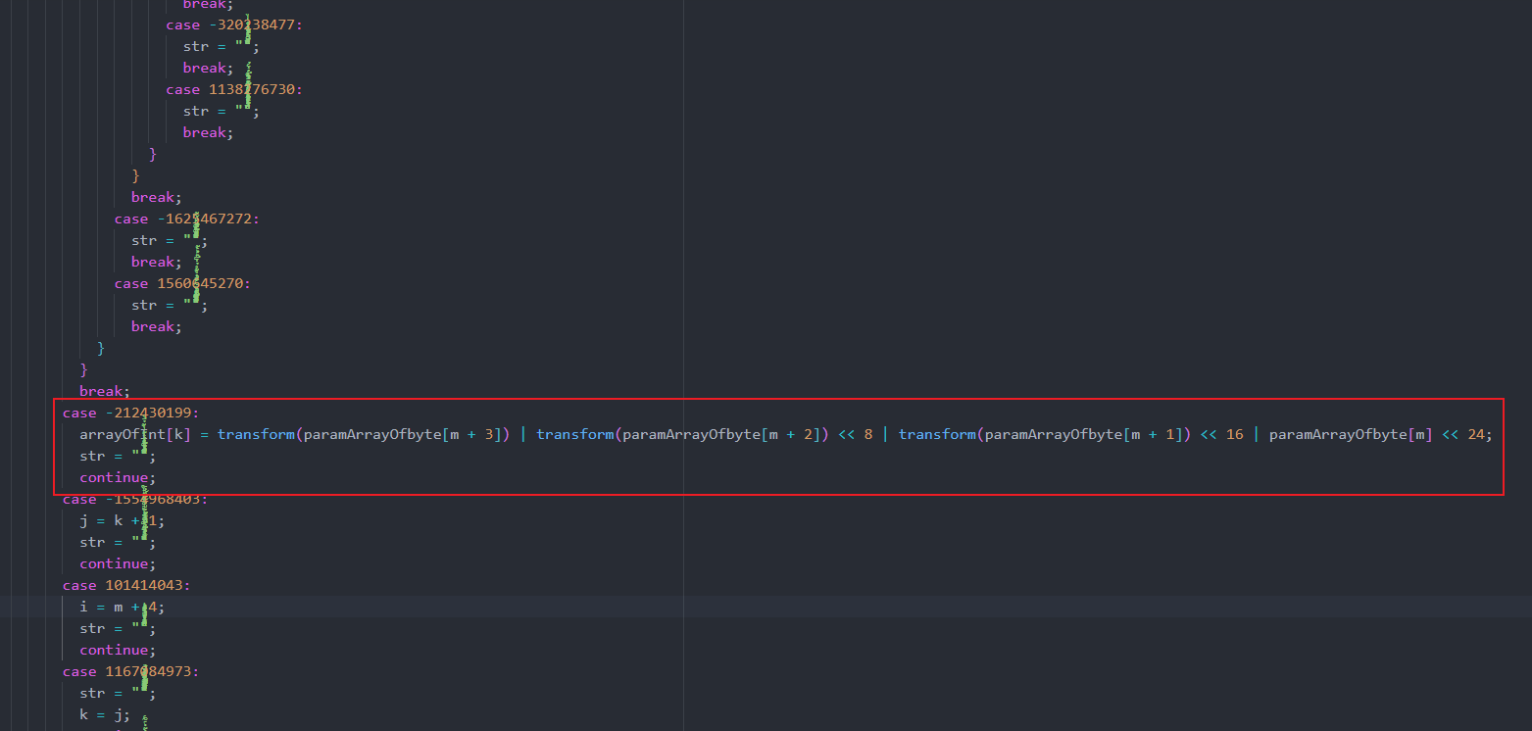
Task: Click the case 101414043 label
Action: click(x=126, y=585)
